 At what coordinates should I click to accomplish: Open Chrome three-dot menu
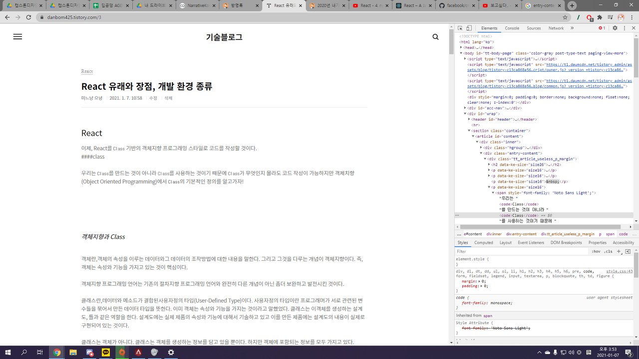[632, 17]
